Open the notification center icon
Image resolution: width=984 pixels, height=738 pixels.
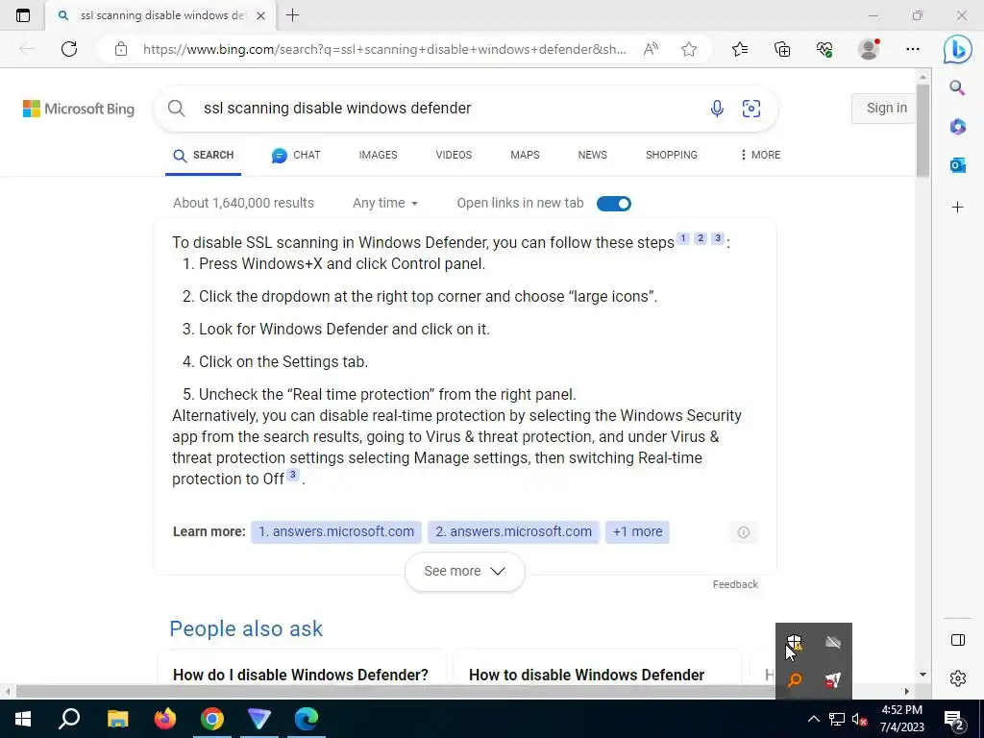pos(954,719)
